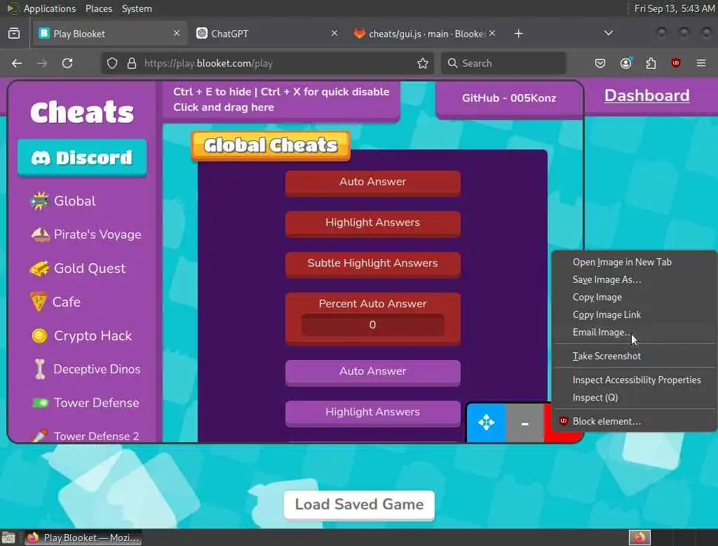
Task: Choose Take Screenshot menu entry
Action: [x=634, y=357]
